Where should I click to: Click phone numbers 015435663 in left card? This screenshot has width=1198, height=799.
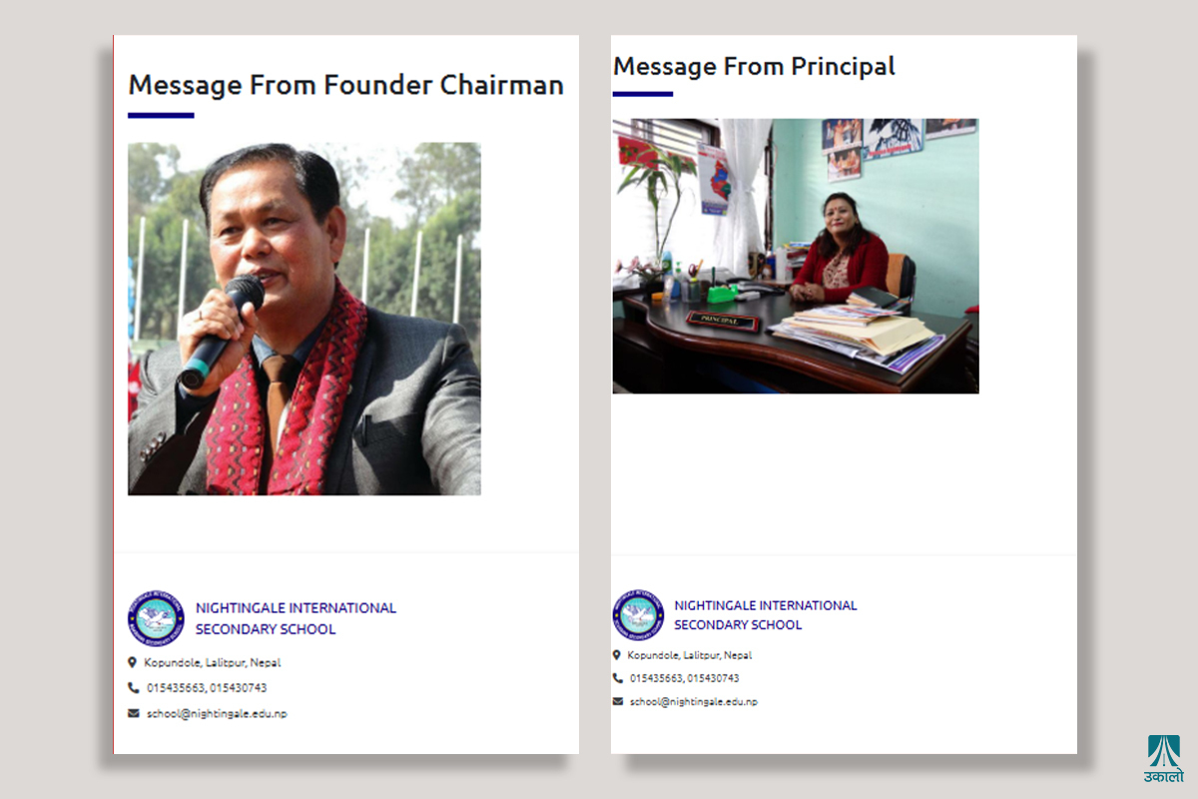coord(207,687)
